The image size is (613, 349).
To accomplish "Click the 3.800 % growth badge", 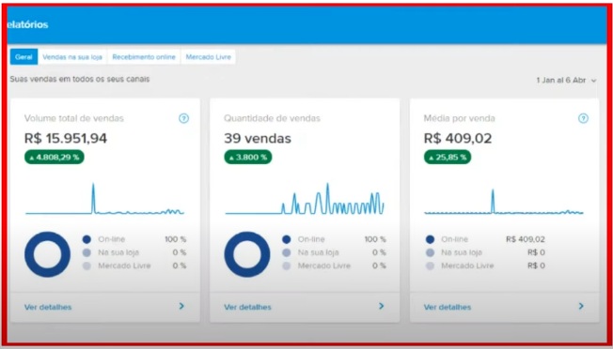I will tap(248, 158).
